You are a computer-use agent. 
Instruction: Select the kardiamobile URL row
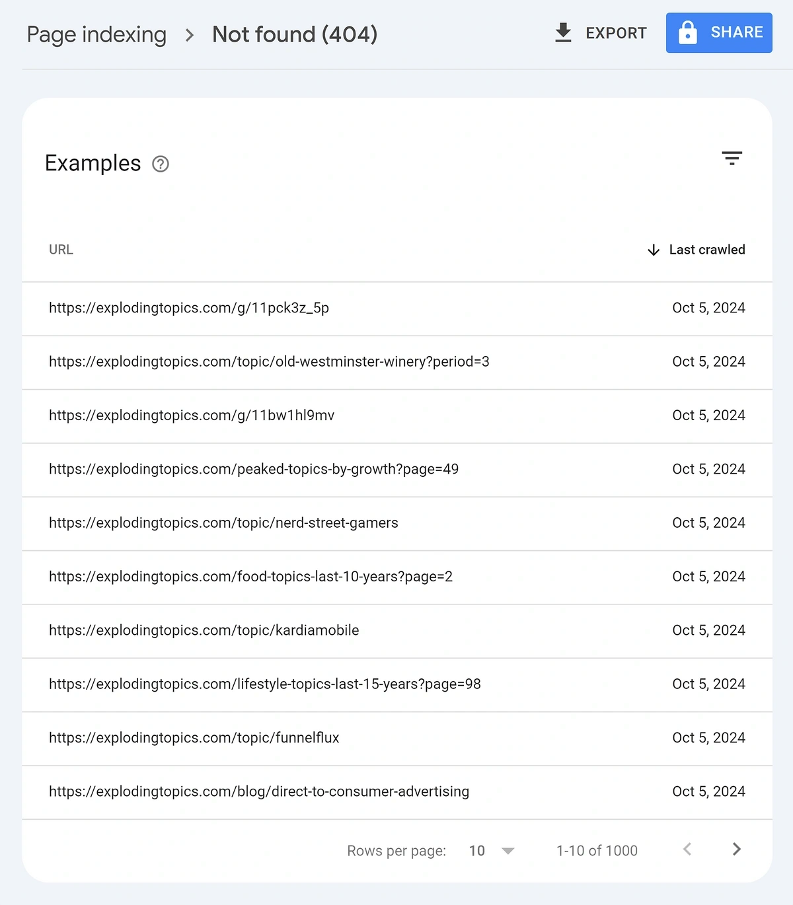tap(397, 631)
